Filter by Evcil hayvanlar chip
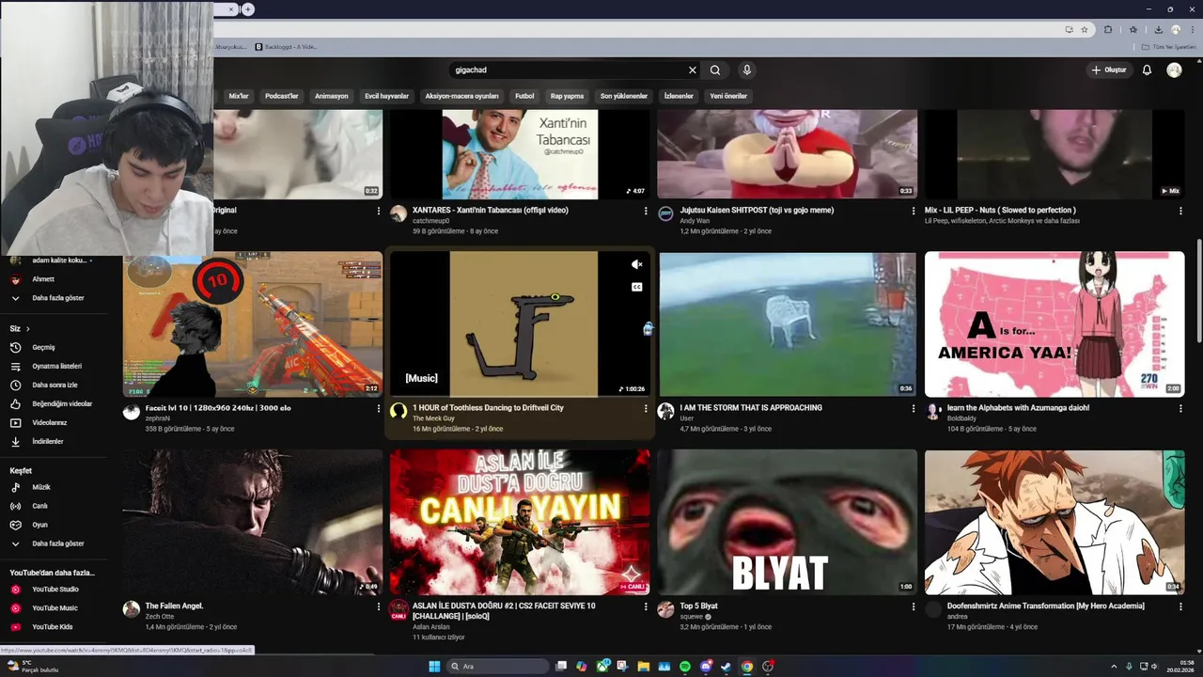 pyautogui.click(x=386, y=96)
